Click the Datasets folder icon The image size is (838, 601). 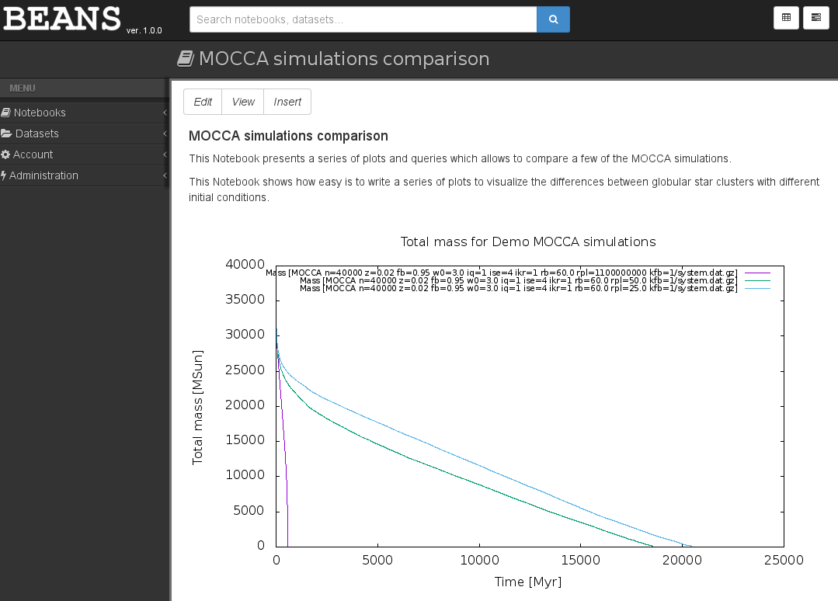pyautogui.click(x=6, y=134)
